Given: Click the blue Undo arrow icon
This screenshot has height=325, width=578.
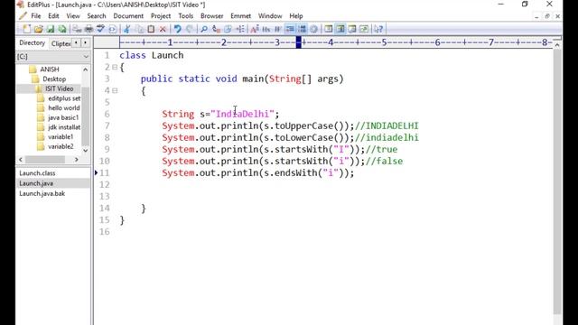Looking at the screenshot, I should [178, 29].
